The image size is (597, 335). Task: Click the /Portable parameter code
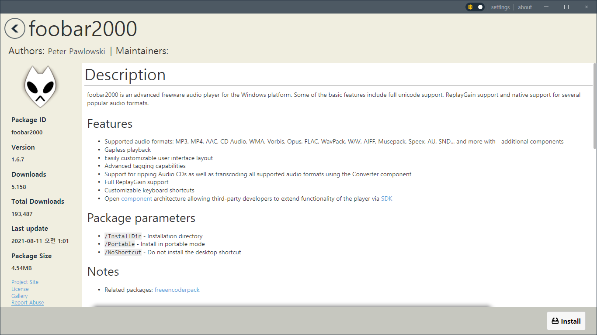pyautogui.click(x=120, y=244)
